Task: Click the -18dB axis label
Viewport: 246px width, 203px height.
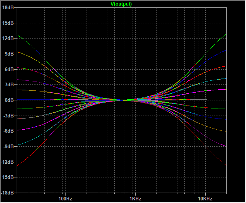Action: (7, 193)
